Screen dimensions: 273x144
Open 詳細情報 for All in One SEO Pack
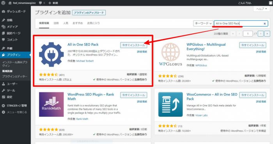142,52
